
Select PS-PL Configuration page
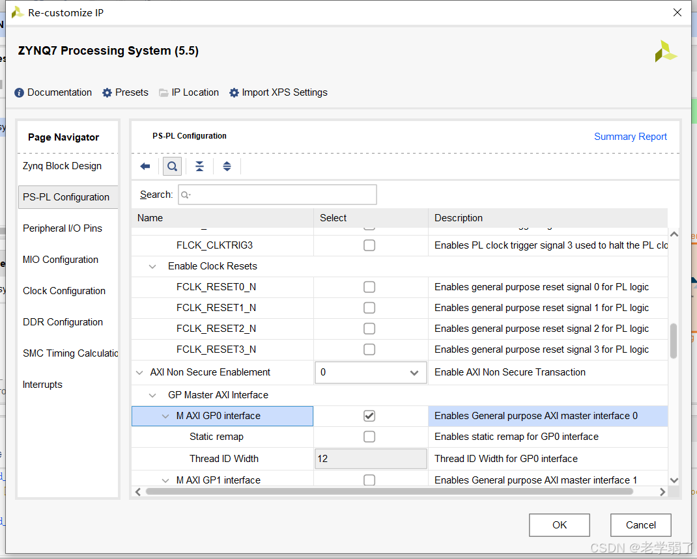66,197
